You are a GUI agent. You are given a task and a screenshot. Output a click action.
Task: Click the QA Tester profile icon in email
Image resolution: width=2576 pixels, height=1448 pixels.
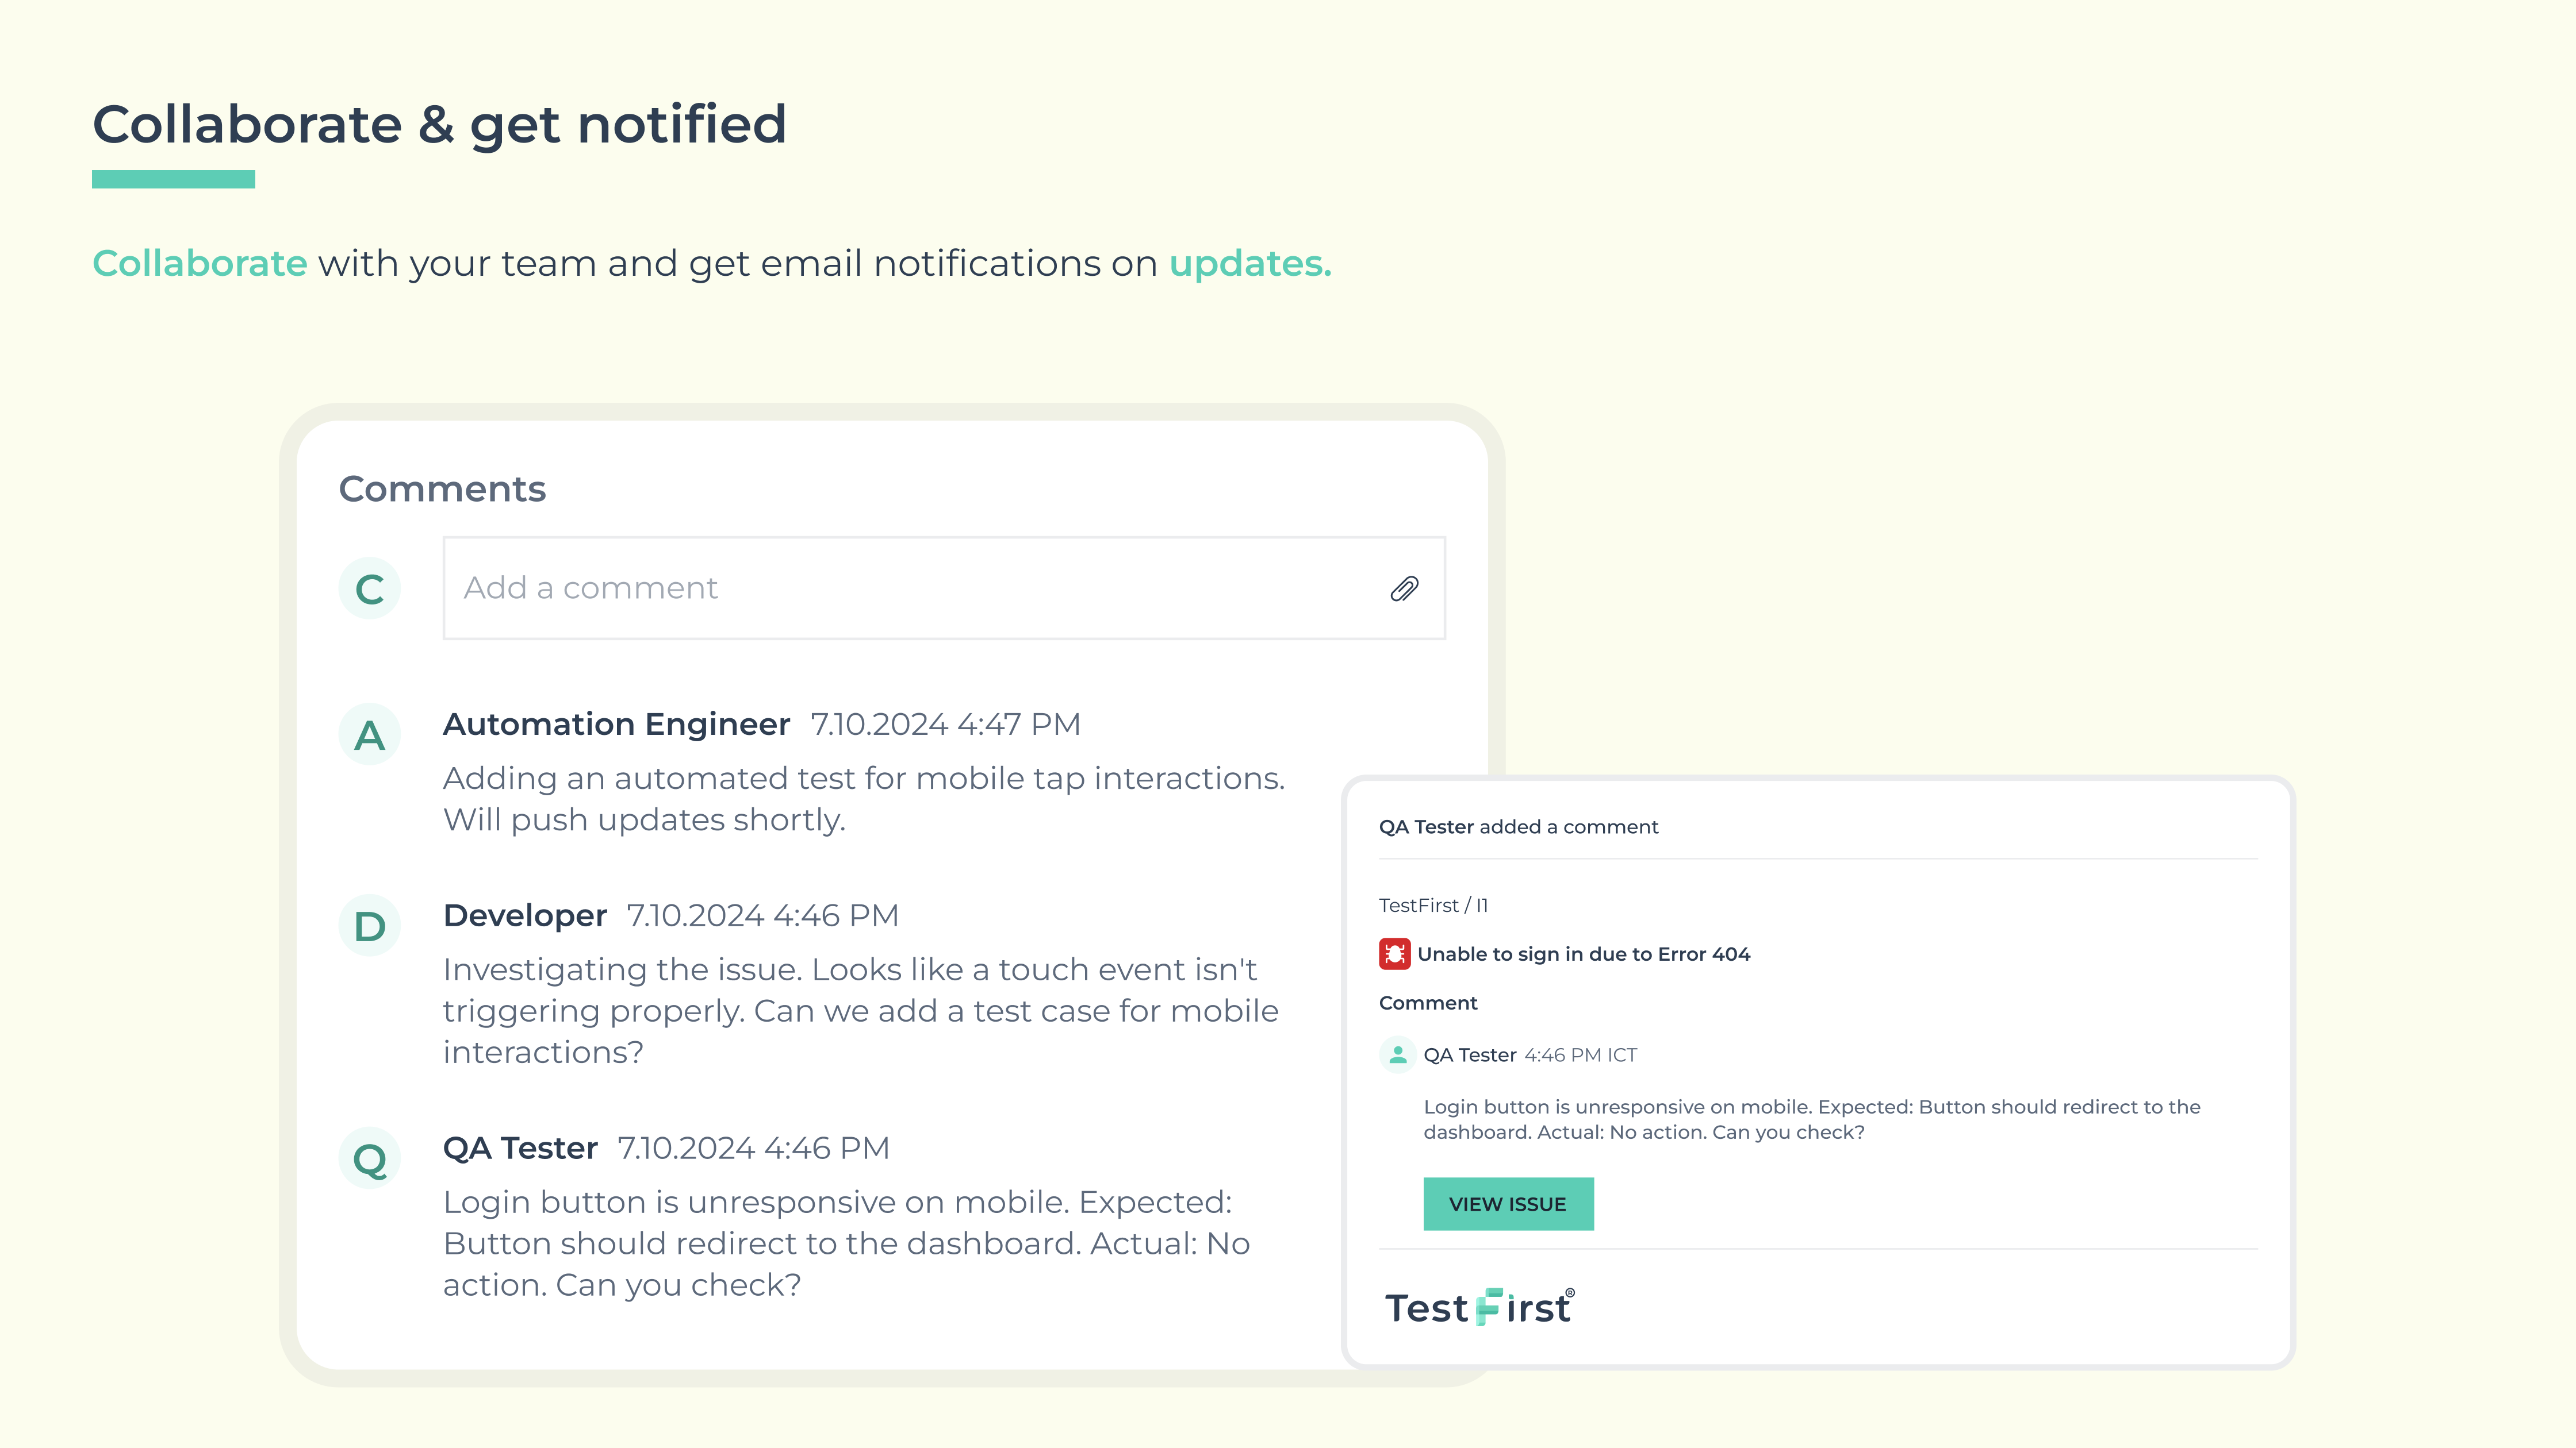pyautogui.click(x=1397, y=1054)
